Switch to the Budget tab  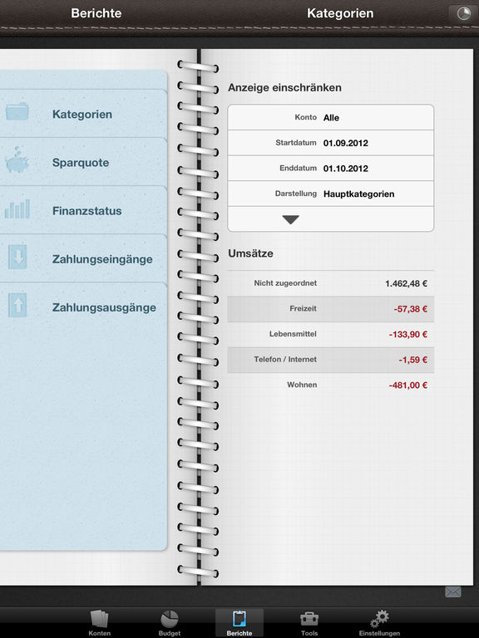pyautogui.click(x=170, y=622)
